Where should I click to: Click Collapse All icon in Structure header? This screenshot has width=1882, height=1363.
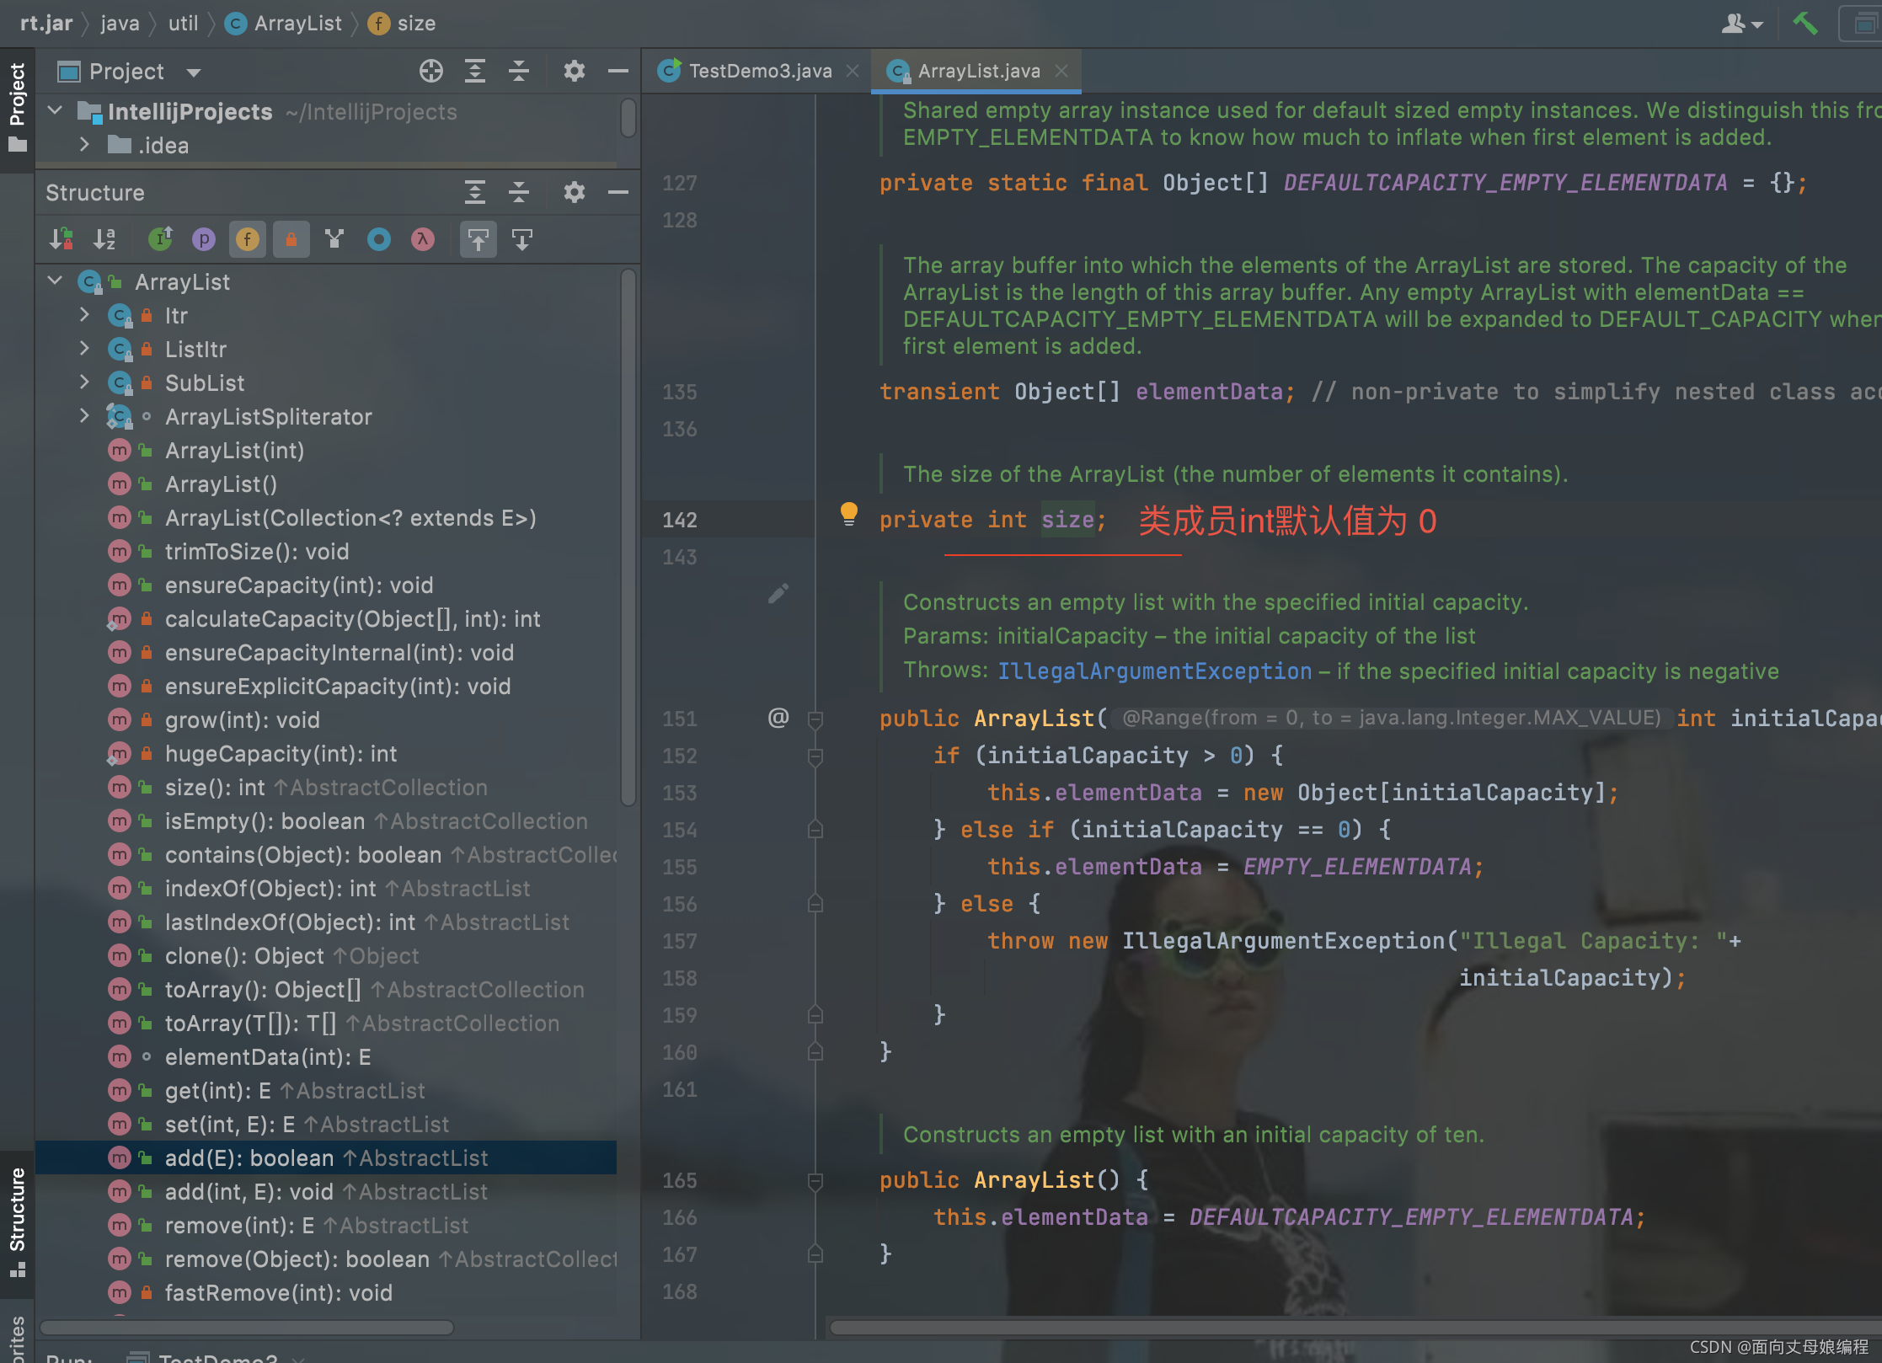[519, 193]
